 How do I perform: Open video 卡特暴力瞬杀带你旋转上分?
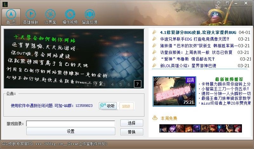(x=226, y=84)
